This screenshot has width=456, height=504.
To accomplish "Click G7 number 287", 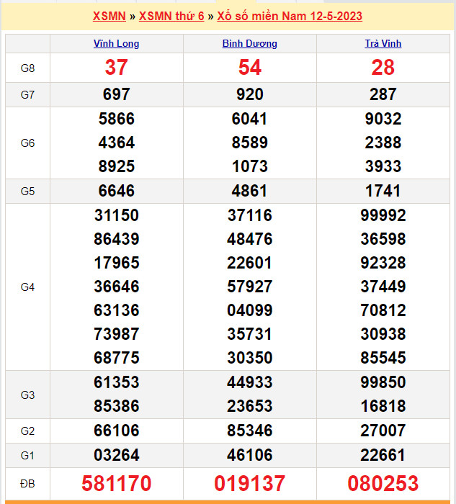I will coord(383,94).
